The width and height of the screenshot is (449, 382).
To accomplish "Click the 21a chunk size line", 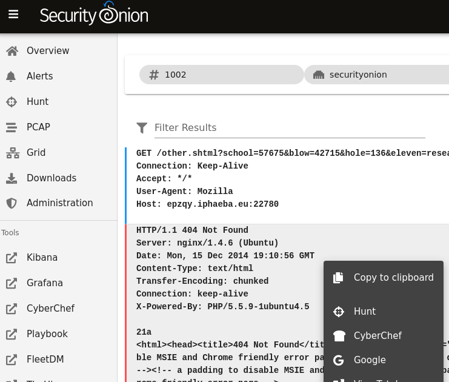I will [144, 332].
